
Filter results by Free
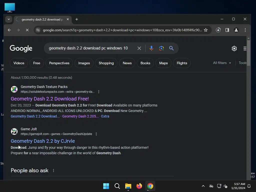(x=36, y=63)
